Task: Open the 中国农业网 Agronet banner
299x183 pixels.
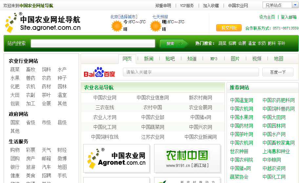Action: pyautogui.click(x=116, y=158)
